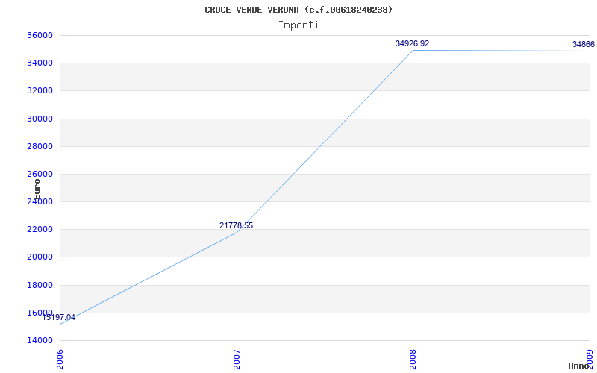Click the 36000 y-axis tick label

click(40, 35)
